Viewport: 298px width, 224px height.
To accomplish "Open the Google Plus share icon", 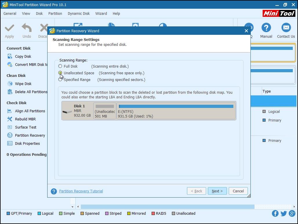I will pyautogui.click(x=292, y=213).
